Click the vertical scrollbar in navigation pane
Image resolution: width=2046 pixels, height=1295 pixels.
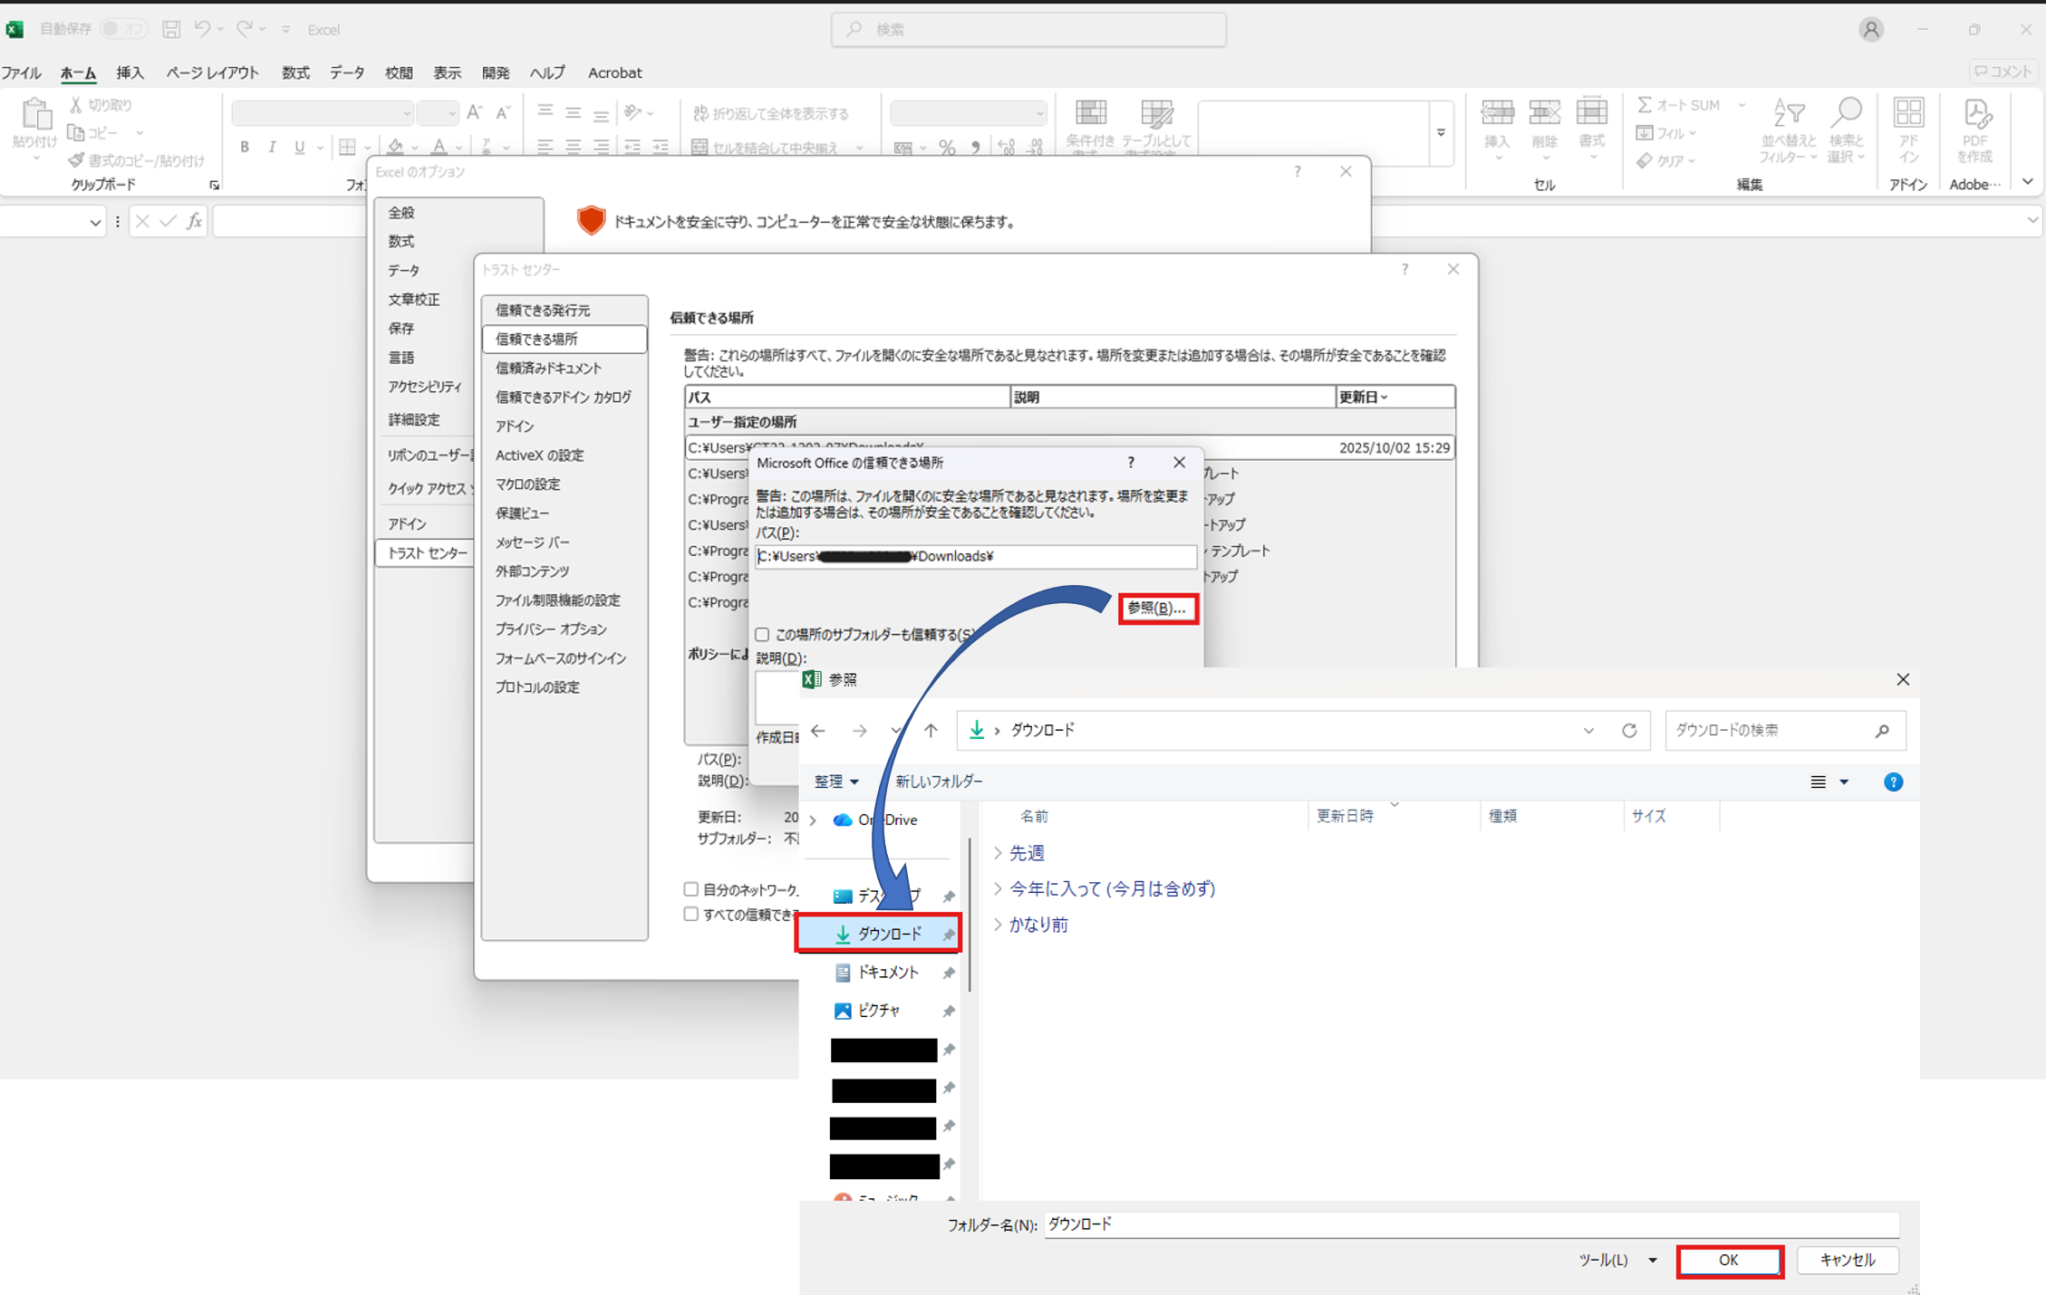970,915
